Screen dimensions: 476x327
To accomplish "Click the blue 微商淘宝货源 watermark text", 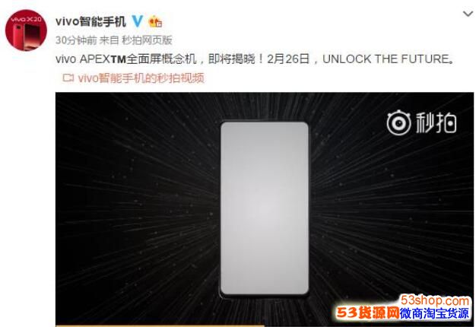I will (x=434, y=313).
